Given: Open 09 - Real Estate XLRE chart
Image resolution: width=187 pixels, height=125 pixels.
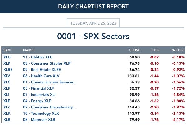Looking at the screenshot, I should tap(42, 70).
